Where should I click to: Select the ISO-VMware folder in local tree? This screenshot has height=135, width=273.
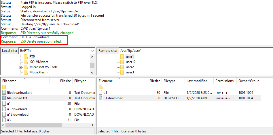click(39, 62)
